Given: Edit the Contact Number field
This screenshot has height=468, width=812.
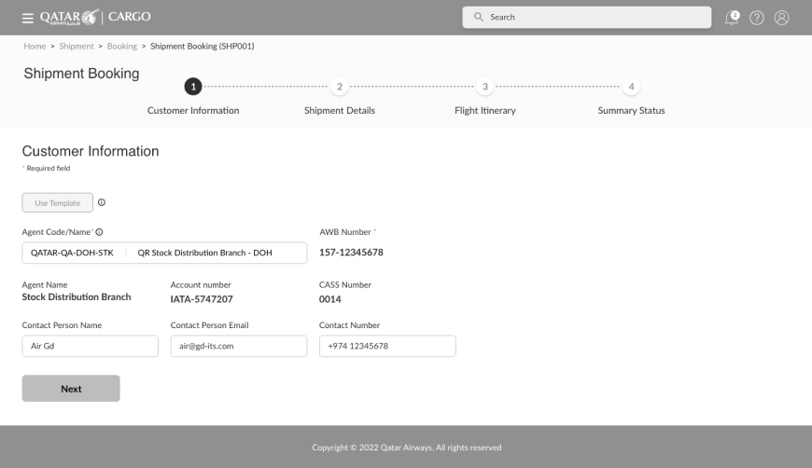Looking at the screenshot, I should (386, 346).
